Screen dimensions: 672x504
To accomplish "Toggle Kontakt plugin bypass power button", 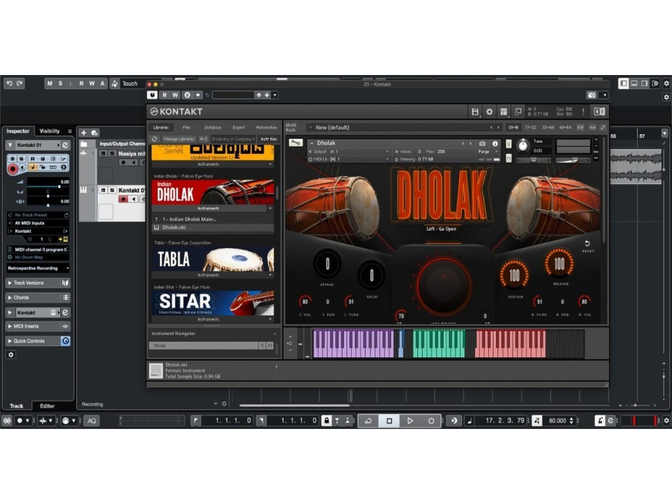I will click(x=152, y=95).
